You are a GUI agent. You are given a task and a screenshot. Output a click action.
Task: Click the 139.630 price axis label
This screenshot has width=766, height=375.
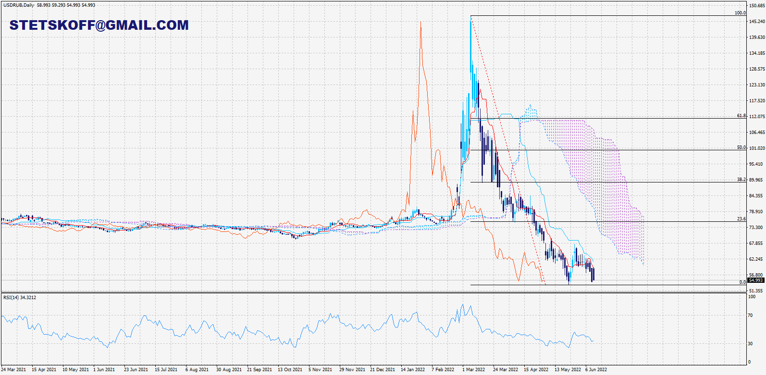tap(757, 37)
